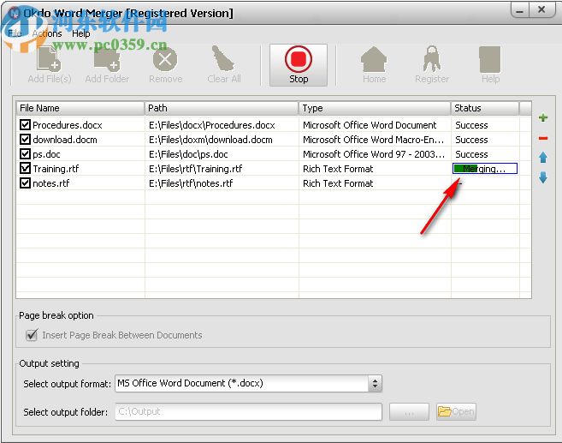Viewport: 562px width, 443px height.
Task: Sort by Path column header
Action: tap(222, 108)
